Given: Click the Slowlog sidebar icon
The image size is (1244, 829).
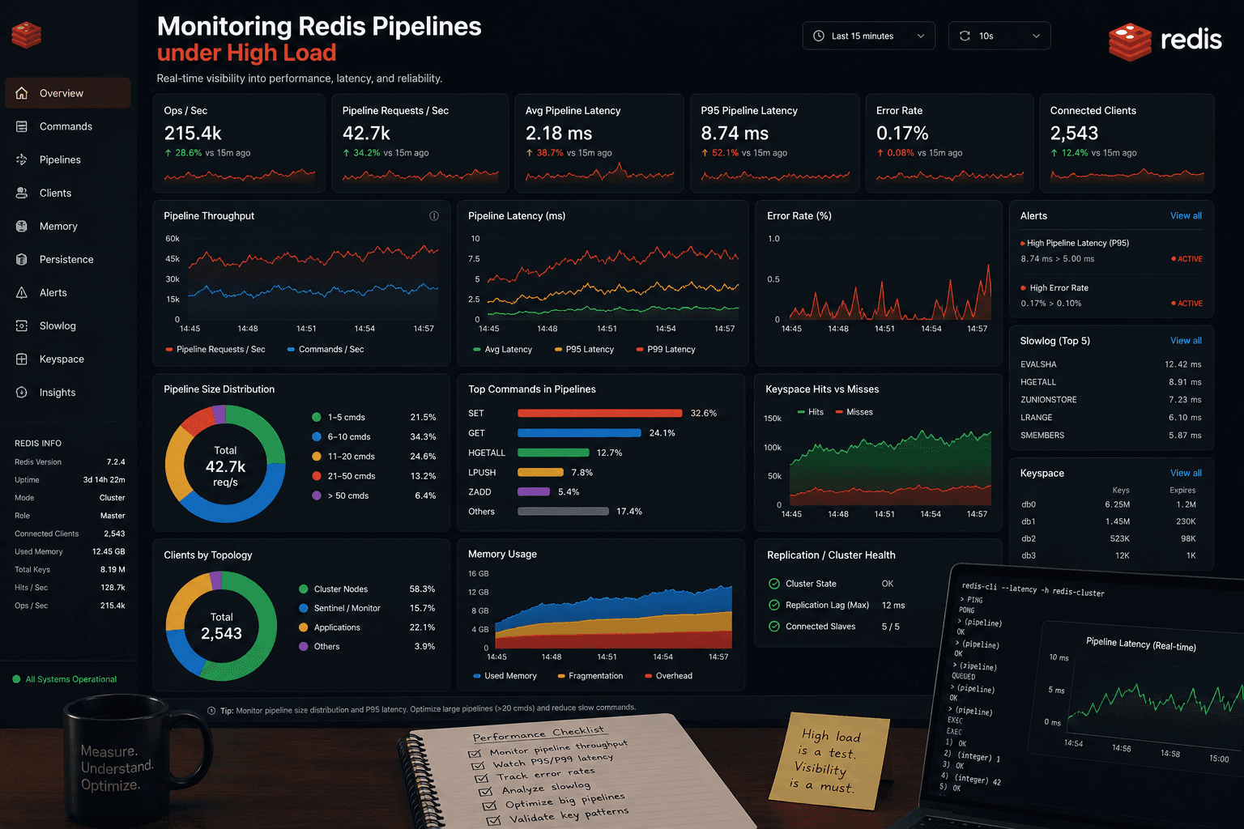Looking at the screenshot, I should coord(22,325).
